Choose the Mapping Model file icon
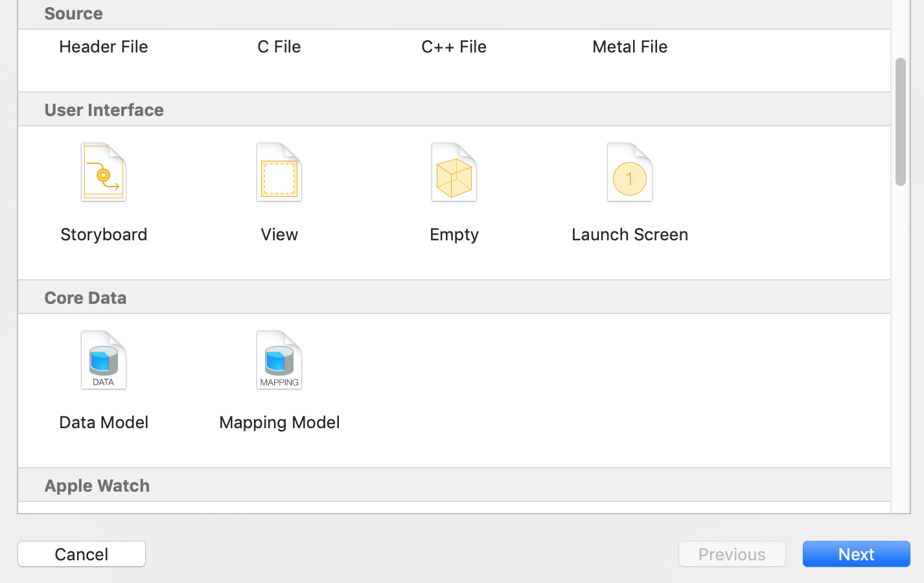Viewport: 924px width, 583px height. (279, 360)
